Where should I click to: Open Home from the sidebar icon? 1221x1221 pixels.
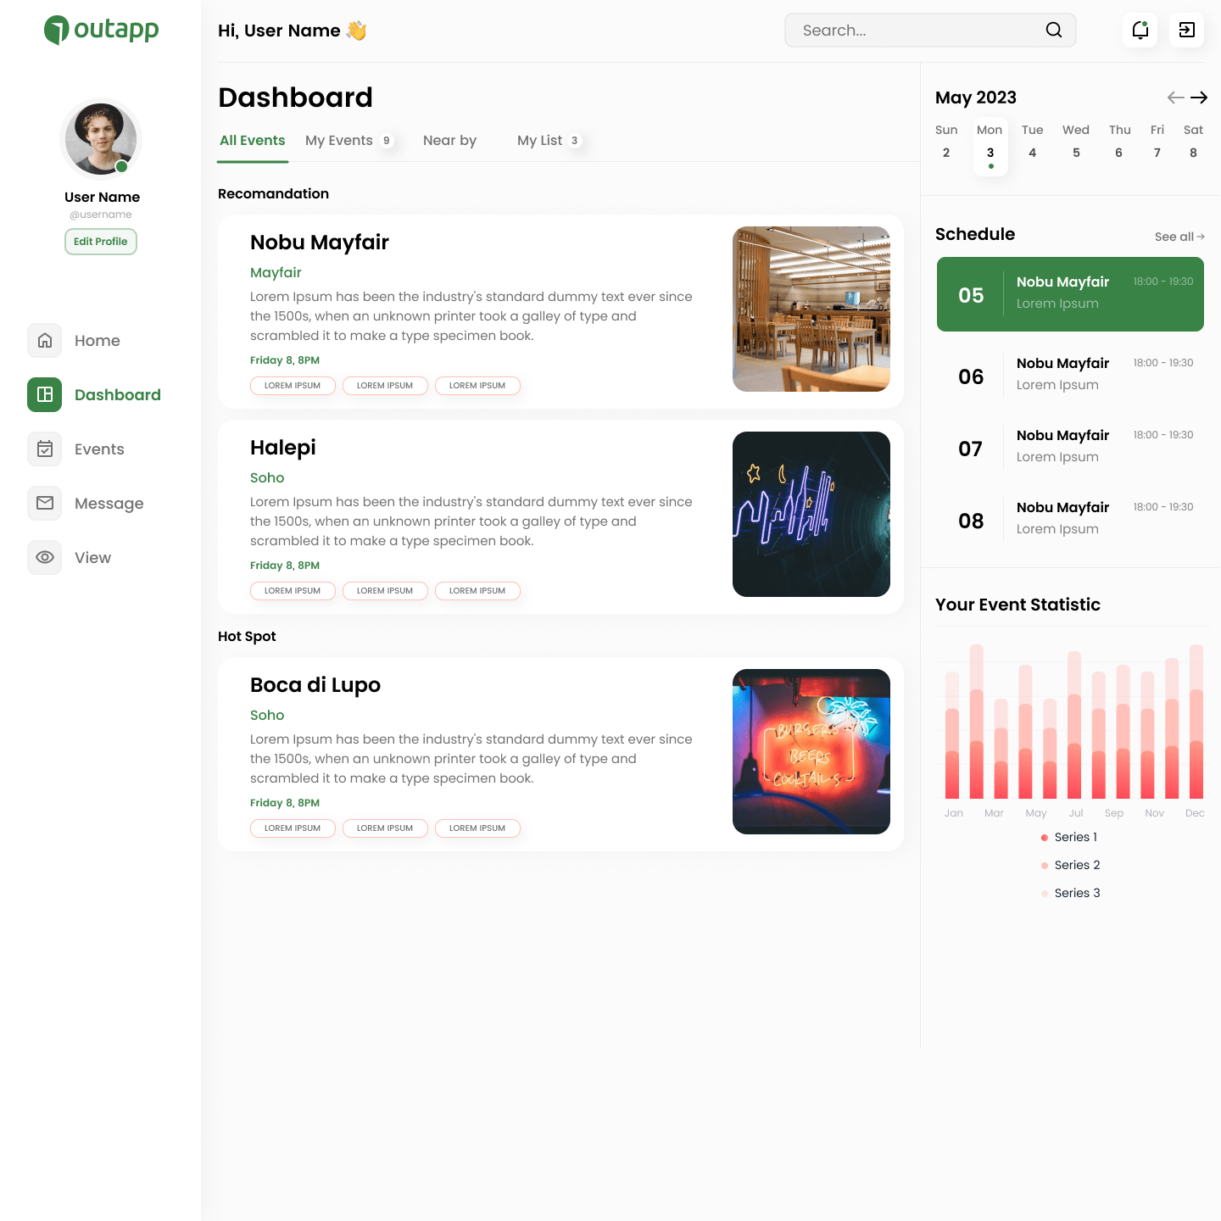click(x=45, y=341)
